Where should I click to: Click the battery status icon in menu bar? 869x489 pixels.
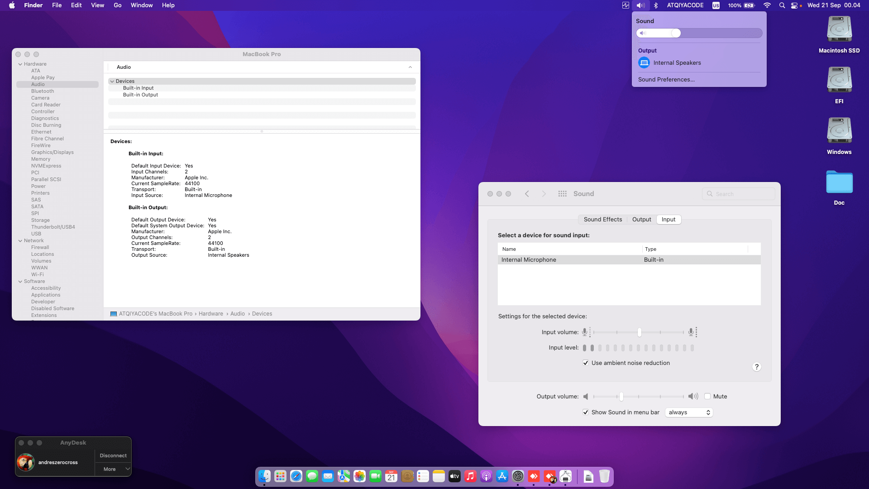pos(750,5)
